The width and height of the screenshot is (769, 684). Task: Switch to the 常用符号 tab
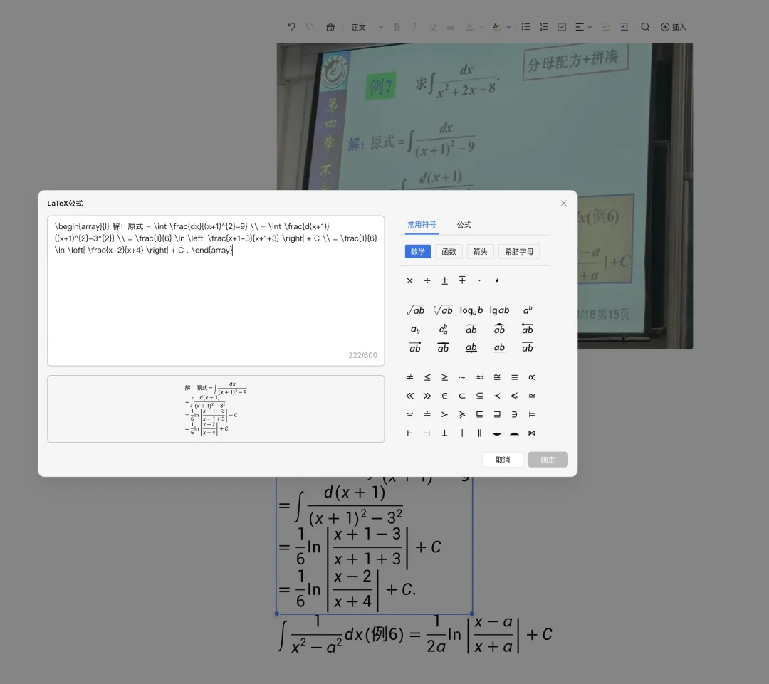[x=422, y=225]
